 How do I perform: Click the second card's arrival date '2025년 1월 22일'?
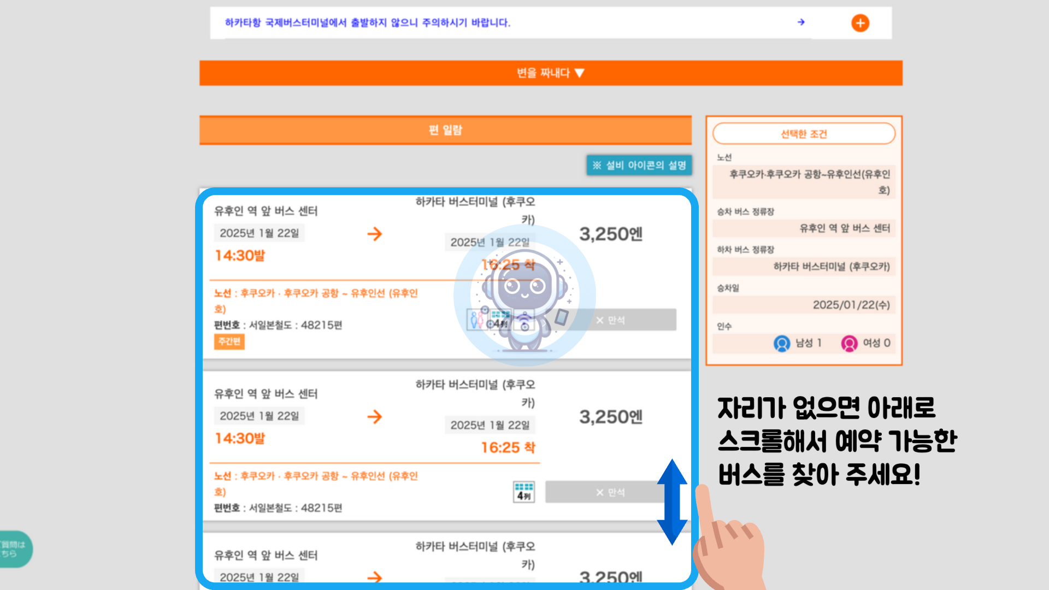(490, 425)
